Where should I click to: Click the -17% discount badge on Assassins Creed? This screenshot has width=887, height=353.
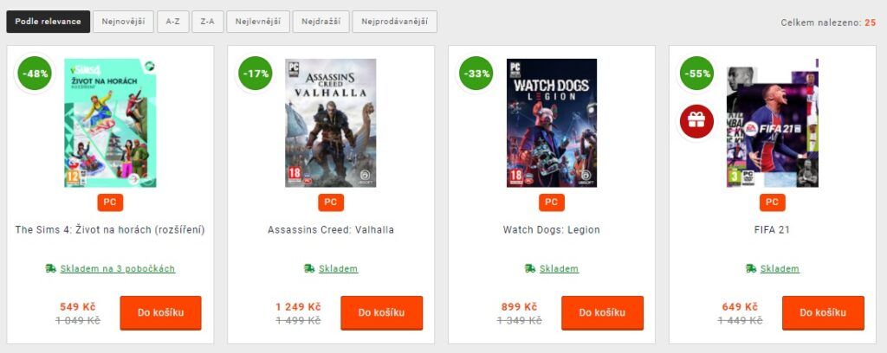[256, 74]
